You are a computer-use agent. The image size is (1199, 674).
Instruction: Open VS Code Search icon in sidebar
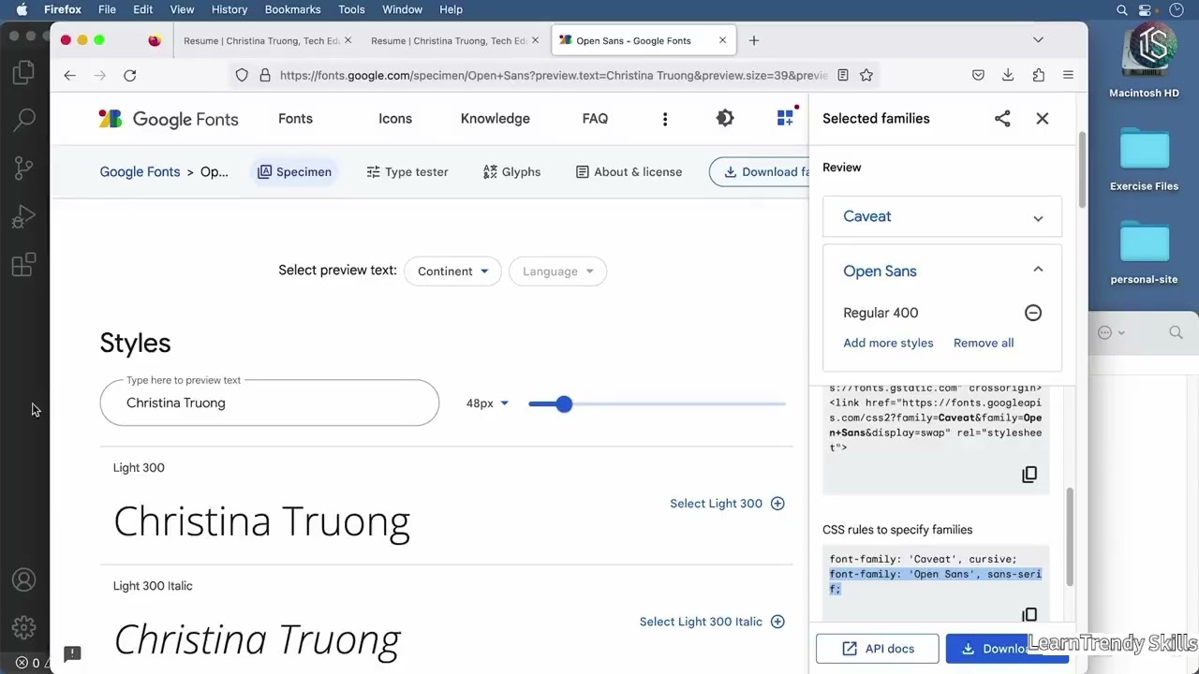coord(24,120)
